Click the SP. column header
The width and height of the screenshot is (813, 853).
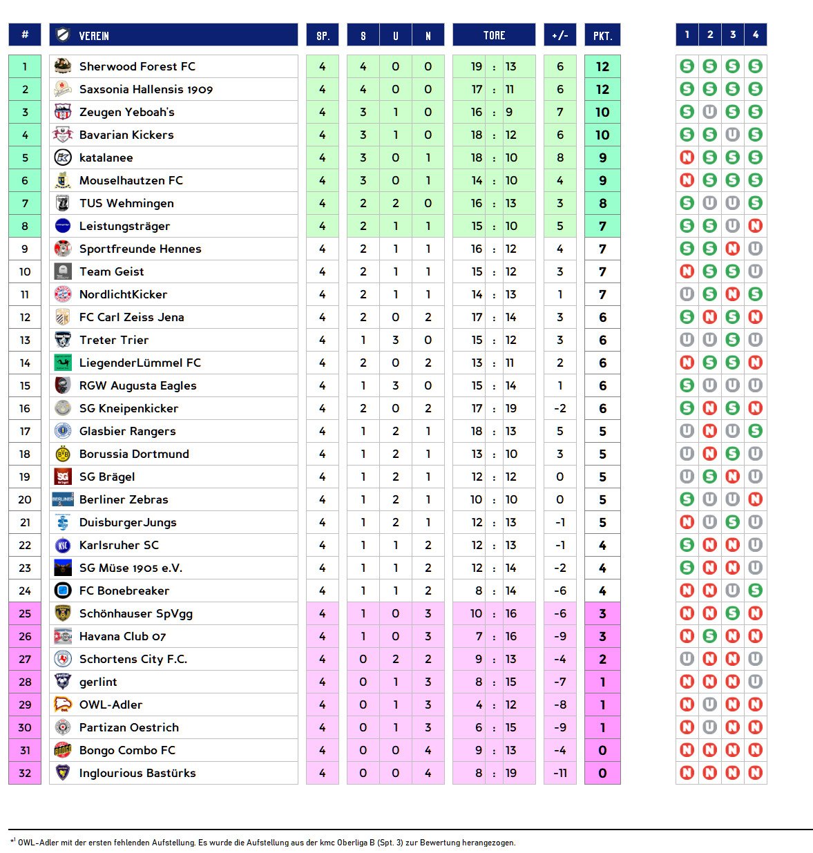point(323,35)
